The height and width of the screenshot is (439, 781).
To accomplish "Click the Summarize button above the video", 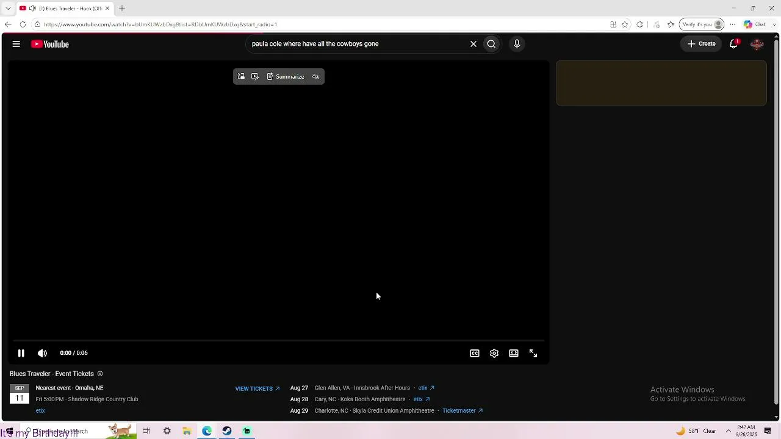I will point(286,77).
